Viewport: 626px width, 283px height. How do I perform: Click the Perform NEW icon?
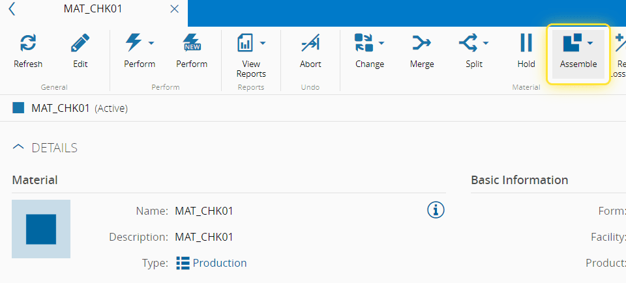tap(192, 44)
